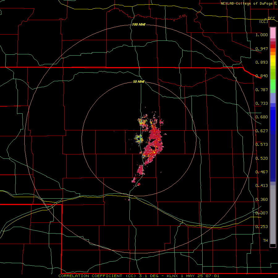Click the 0.893 color scale label
This screenshot has width=278, height=278.
pos(262,62)
